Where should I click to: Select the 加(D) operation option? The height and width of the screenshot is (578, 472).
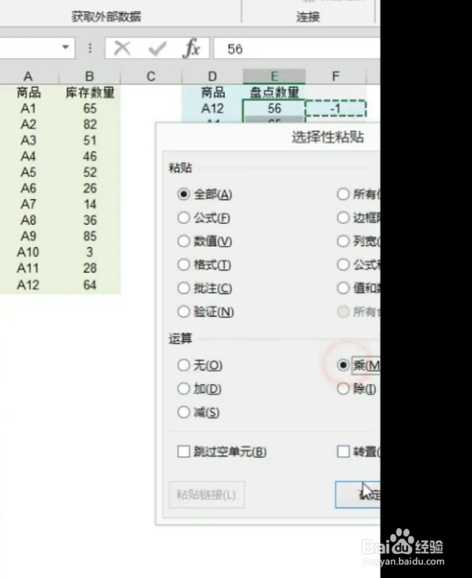coord(199,389)
